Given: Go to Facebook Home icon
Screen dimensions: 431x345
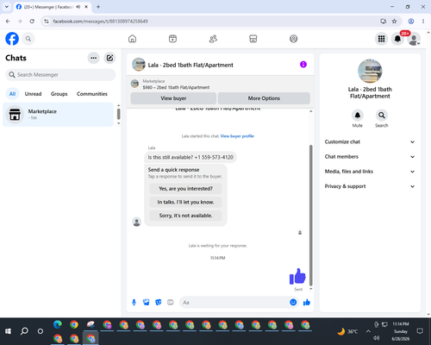Looking at the screenshot, I should point(132,39).
